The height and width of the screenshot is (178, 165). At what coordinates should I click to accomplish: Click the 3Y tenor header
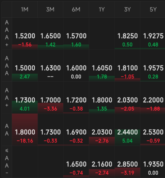coord(127,9)
